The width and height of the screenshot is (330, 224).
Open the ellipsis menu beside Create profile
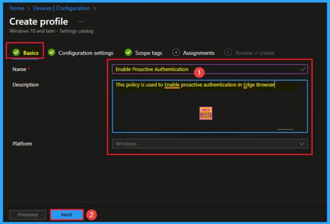[81, 22]
